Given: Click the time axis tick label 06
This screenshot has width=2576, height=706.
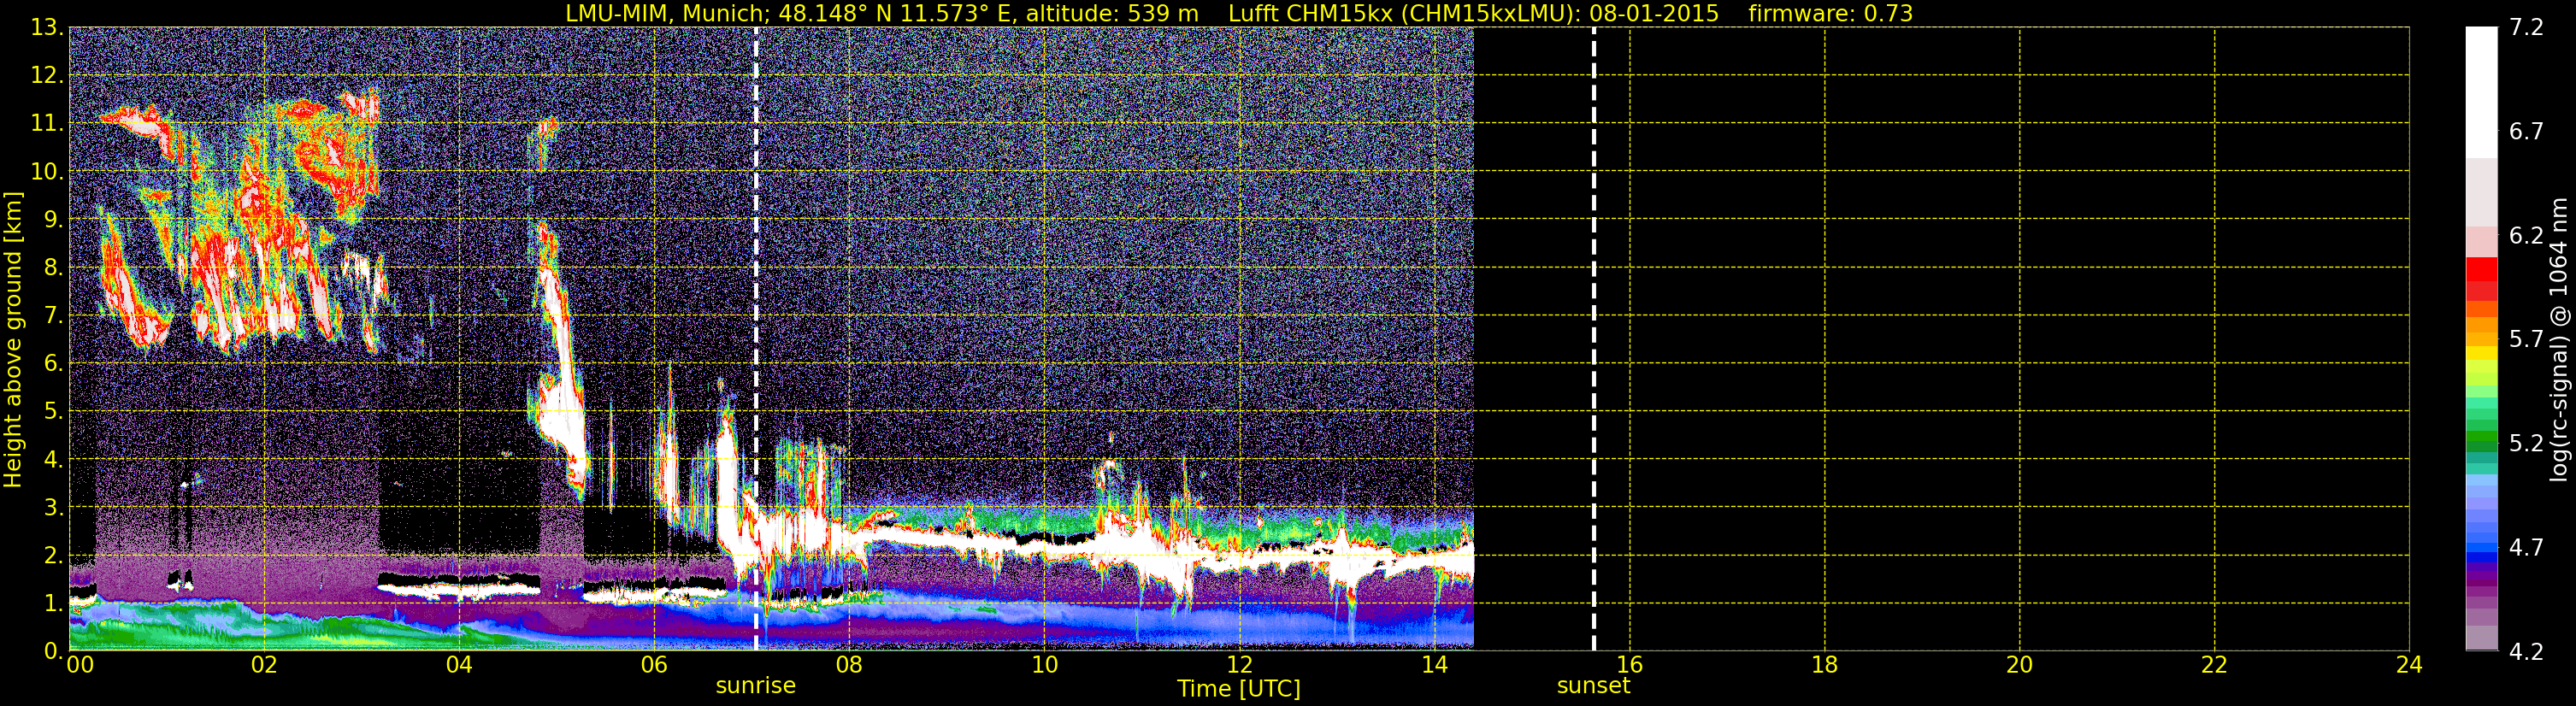Looking at the screenshot, I should click(654, 665).
